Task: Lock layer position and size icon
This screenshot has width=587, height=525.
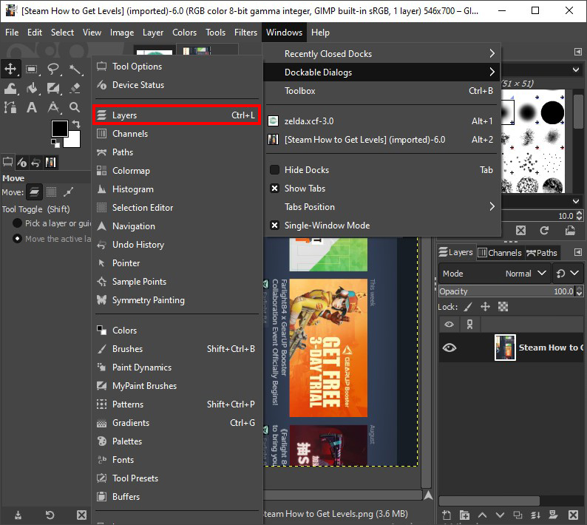Action: point(485,306)
